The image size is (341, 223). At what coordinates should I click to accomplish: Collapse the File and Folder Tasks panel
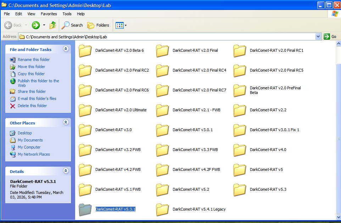[x=66, y=49]
